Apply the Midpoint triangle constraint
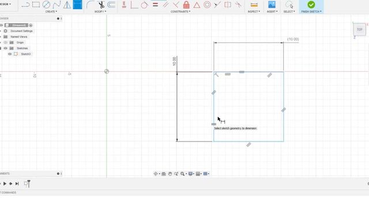Image resolution: width=369 pixels, height=207 pixels. coord(197,5)
